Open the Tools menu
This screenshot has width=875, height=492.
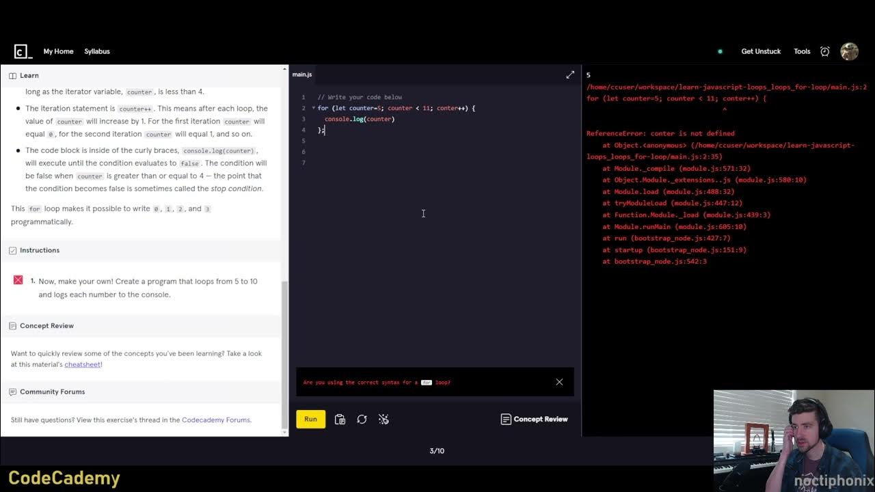[x=802, y=51]
